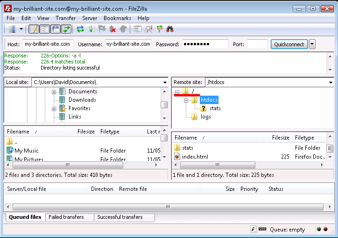The height and width of the screenshot is (238, 338).
Task: Click the Quickconnect button
Action: tap(289, 44)
